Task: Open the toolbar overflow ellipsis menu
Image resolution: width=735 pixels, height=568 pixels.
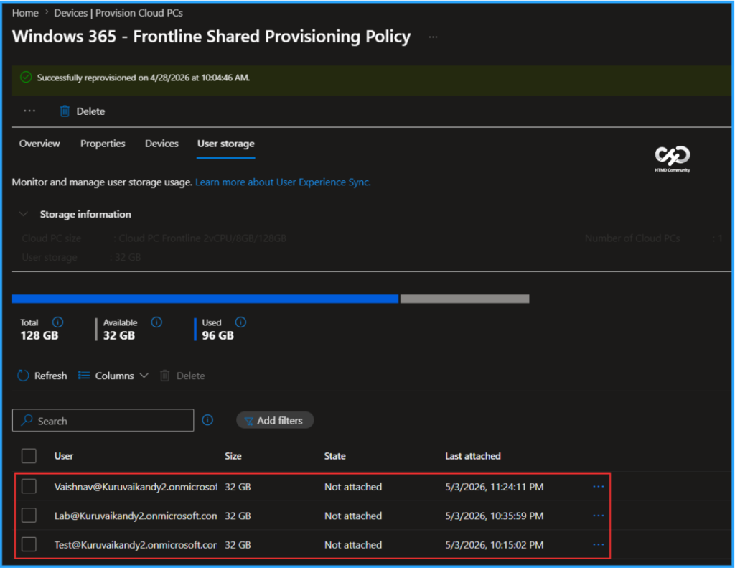Action: (29, 111)
